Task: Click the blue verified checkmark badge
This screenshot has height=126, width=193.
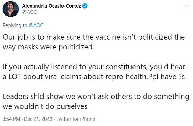Action: point(85,6)
